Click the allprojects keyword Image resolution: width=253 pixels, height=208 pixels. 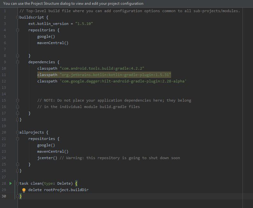pyautogui.click(x=32, y=132)
